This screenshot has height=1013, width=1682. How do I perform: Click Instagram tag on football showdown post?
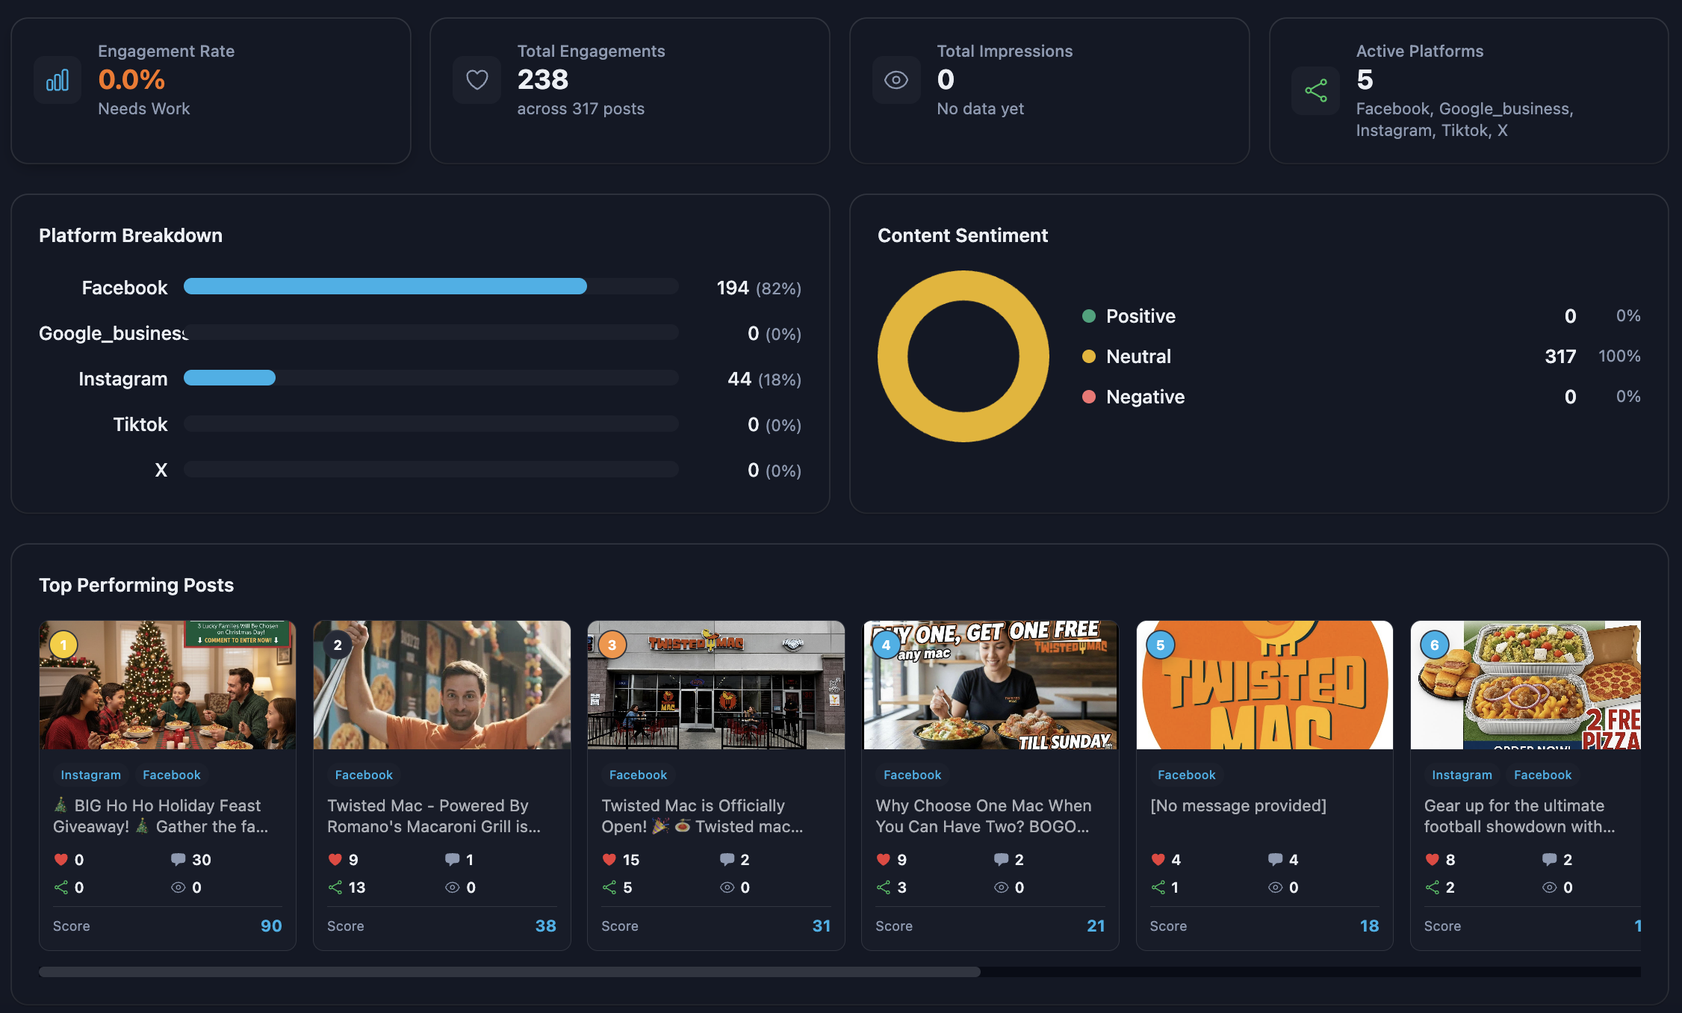tap(1462, 775)
